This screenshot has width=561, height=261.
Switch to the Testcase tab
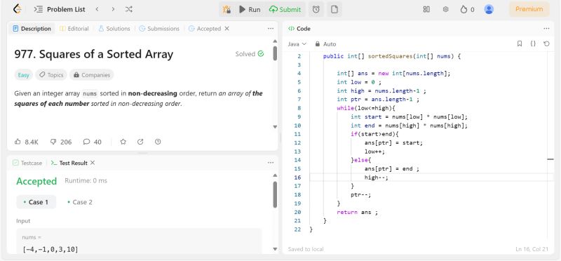point(27,163)
